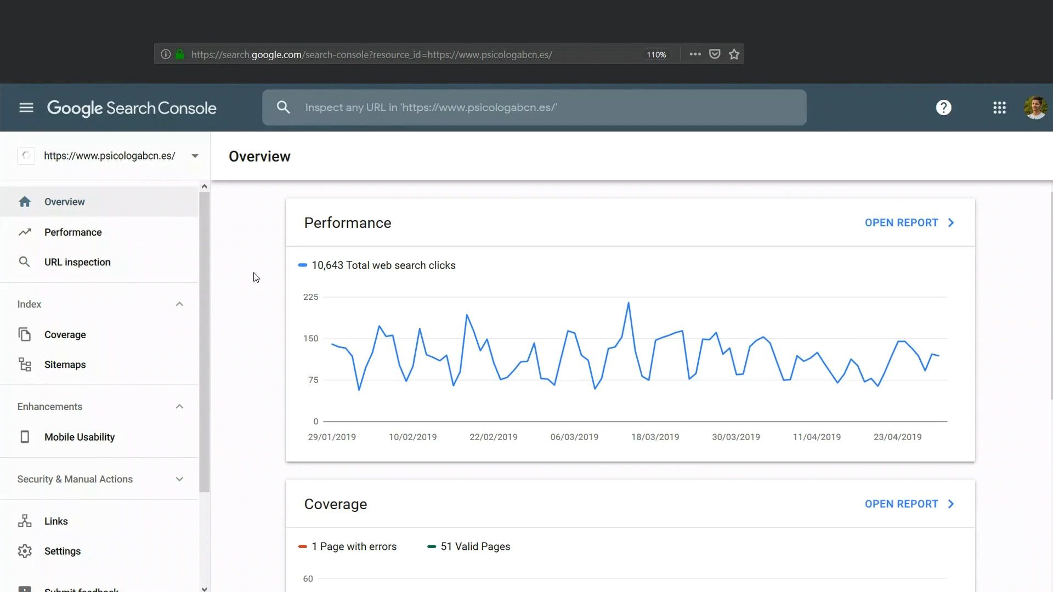Click the Mobile Usability phone icon
Screen dimensions: 1053x592
click(25, 437)
